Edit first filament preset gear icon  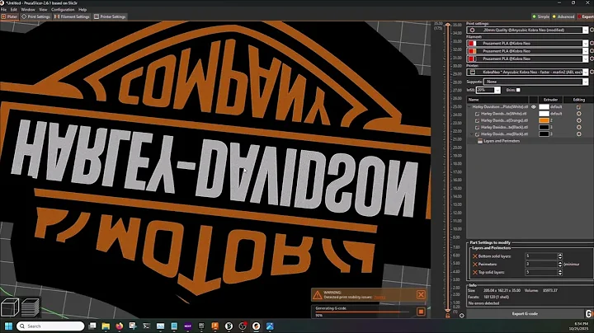click(x=592, y=43)
